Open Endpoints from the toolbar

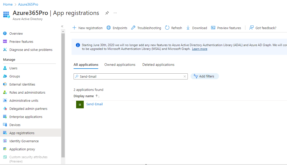click(x=117, y=28)
